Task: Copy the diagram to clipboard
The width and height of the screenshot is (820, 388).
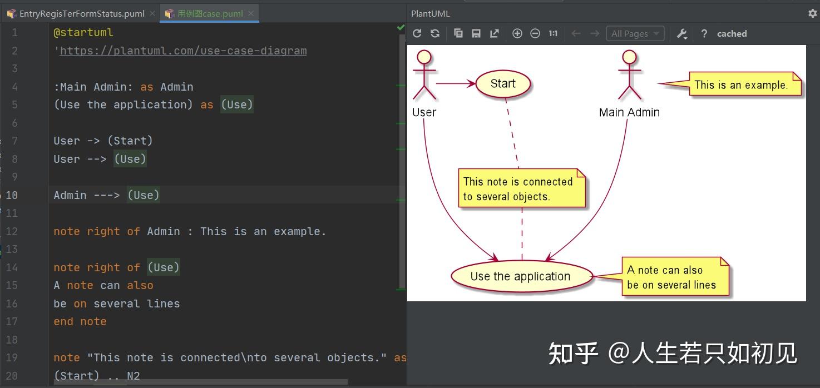Action: (x=458, y=33)
